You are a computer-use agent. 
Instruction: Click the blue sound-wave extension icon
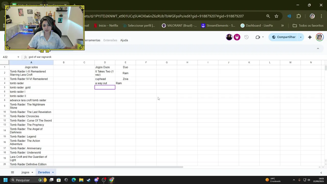point(289,16)
